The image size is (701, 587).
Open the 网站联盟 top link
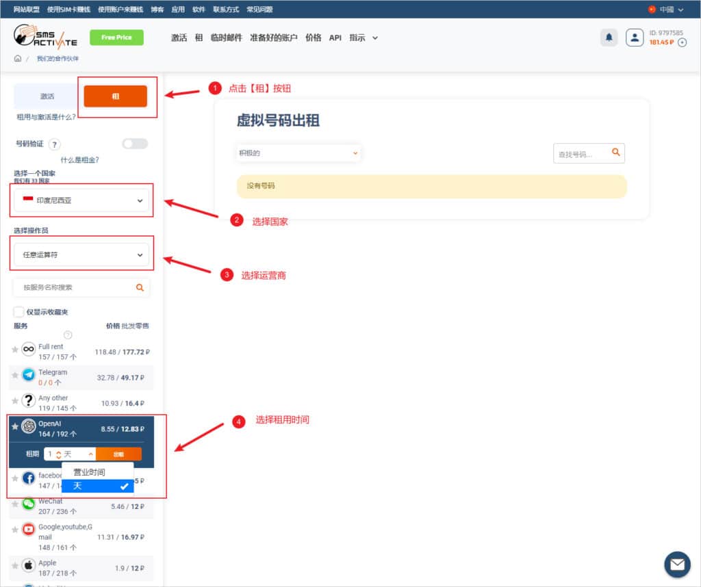27,10
